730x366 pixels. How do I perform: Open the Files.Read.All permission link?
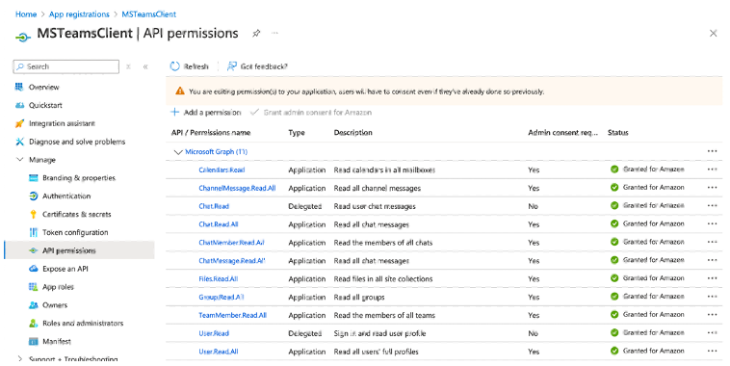219,279
